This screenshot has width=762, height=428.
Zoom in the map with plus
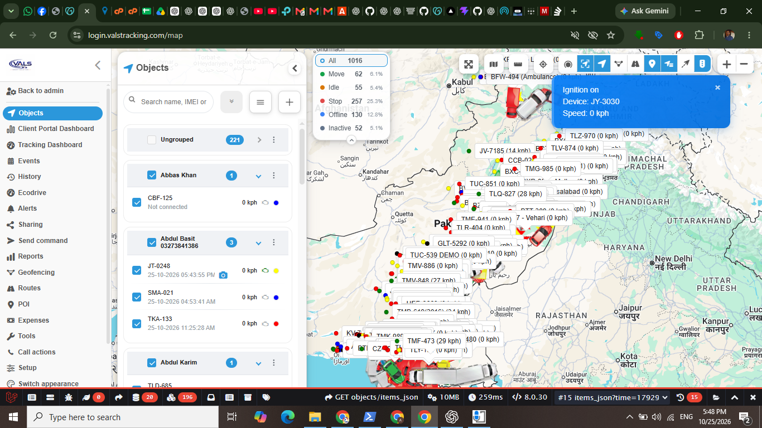coord(726,64)
